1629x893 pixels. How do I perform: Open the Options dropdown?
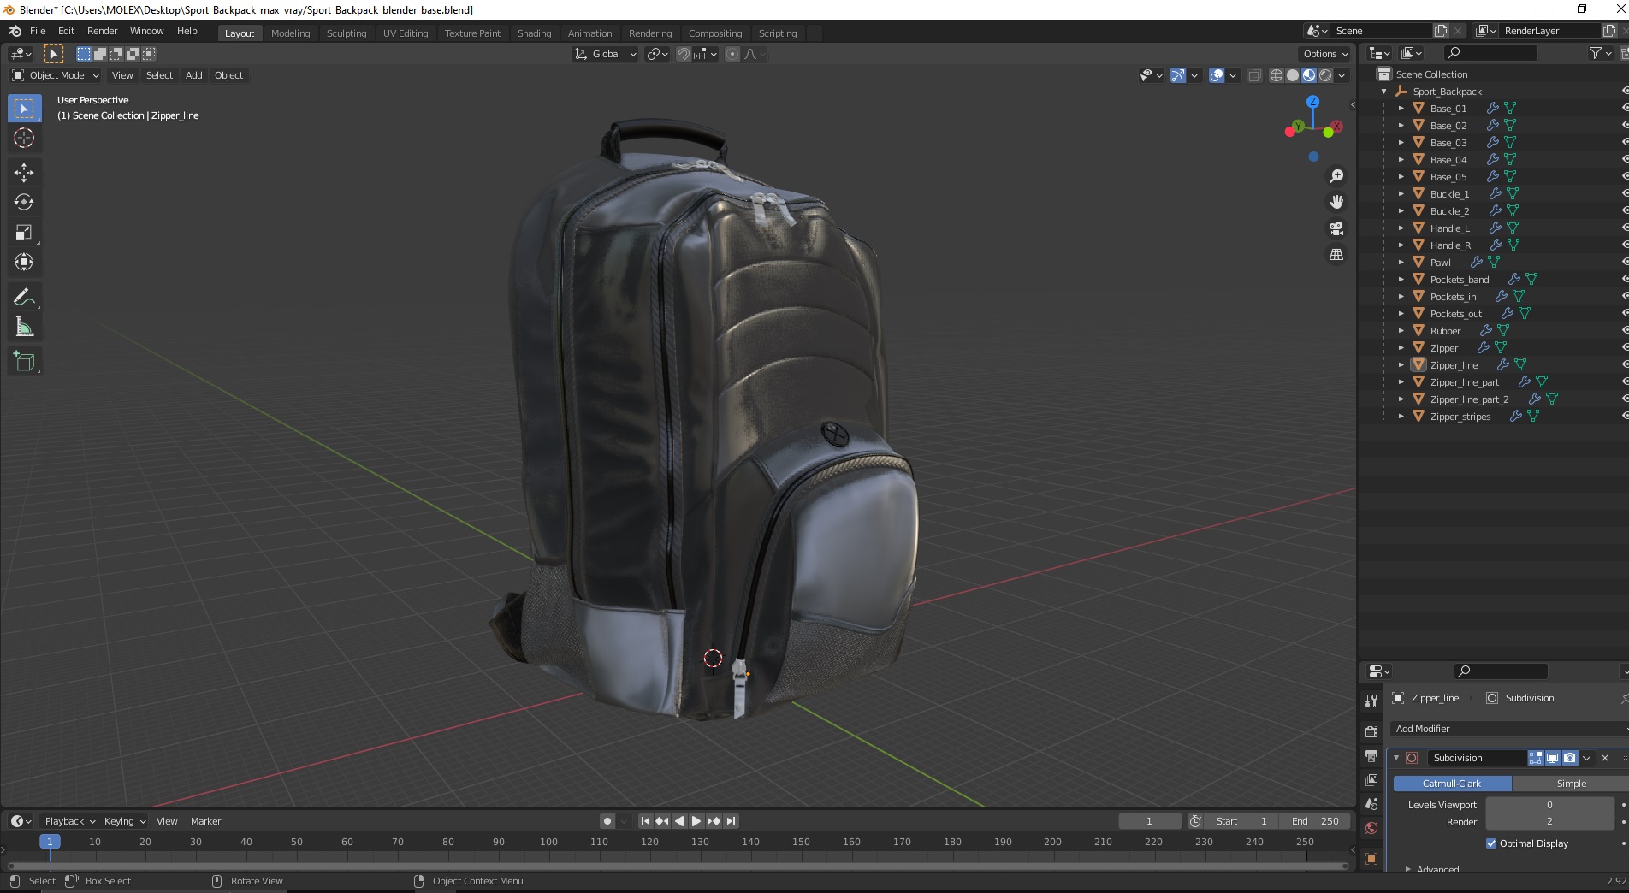1324,54
